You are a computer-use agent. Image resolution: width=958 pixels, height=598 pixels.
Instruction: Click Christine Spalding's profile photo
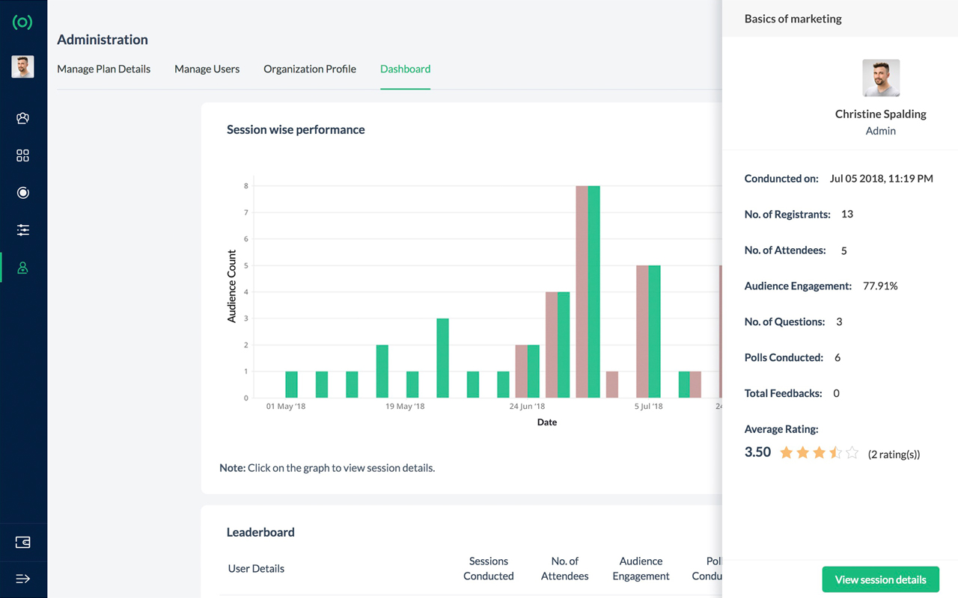pos(881,78)
